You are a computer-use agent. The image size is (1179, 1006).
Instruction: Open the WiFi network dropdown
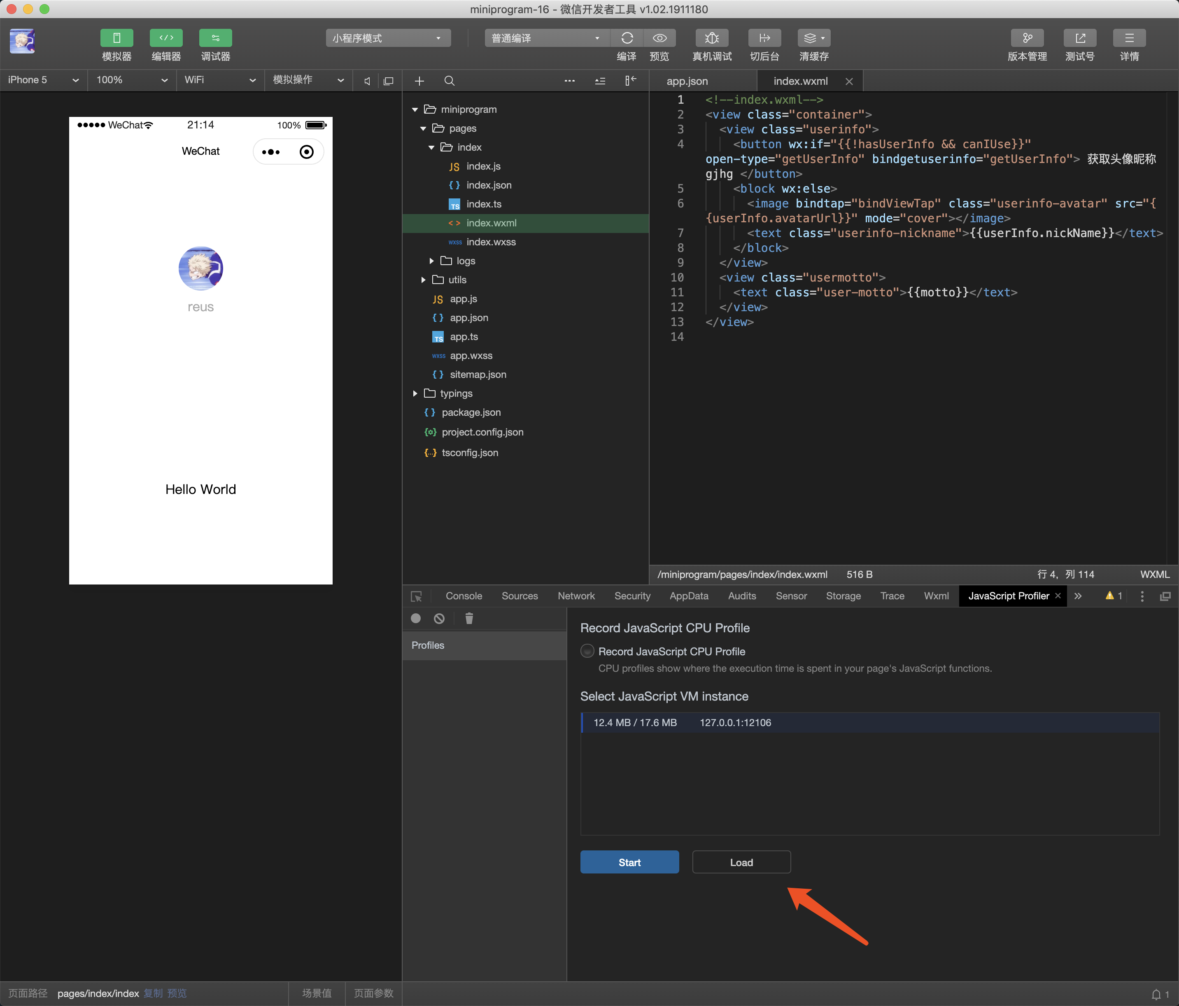pos(220,80)
